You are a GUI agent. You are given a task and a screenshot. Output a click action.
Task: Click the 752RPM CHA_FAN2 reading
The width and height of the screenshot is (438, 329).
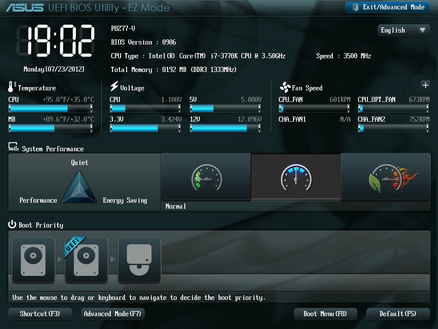tap(419, 120)
